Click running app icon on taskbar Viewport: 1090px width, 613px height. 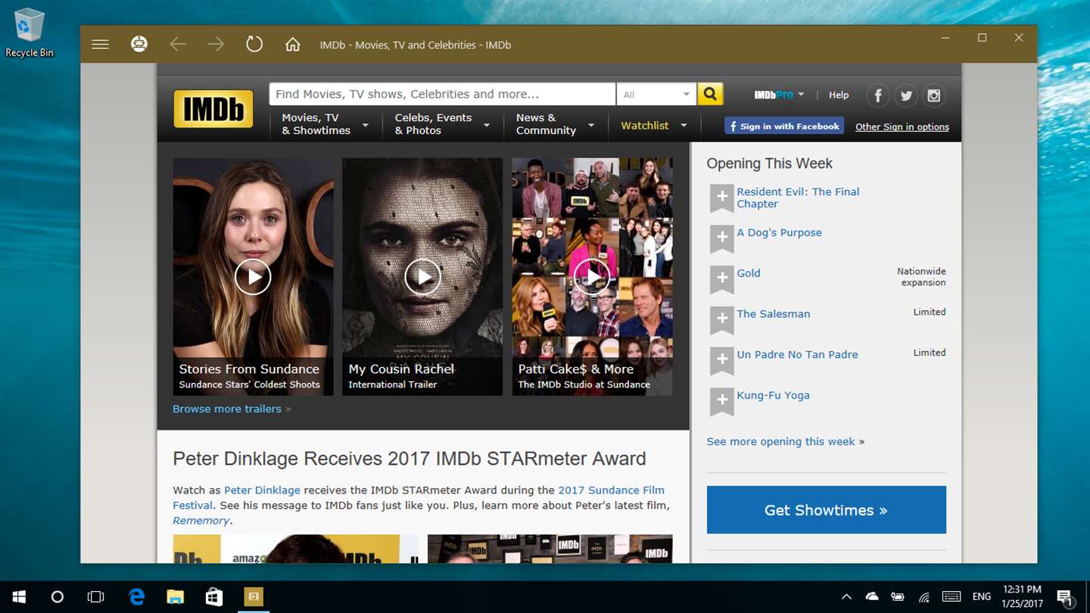tap(254, 597)
